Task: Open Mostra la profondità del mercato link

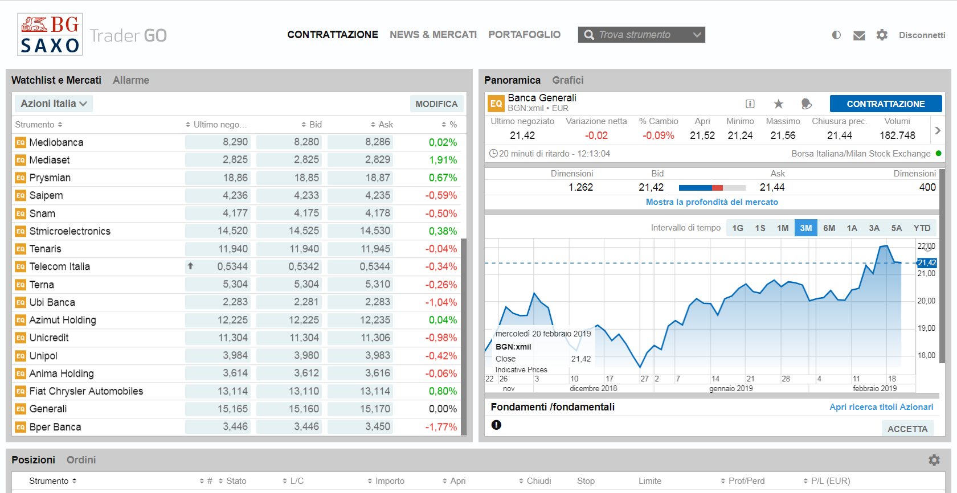Action: point(711,202)
